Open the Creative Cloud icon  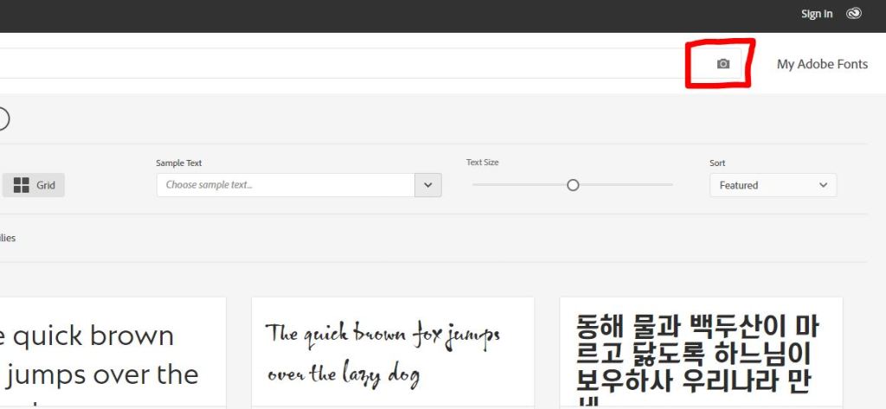pyautogui.click(x=854, y=14)
